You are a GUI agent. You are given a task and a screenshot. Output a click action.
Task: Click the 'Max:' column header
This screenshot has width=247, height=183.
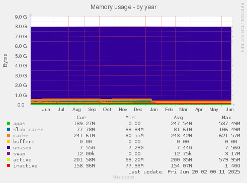227,118
